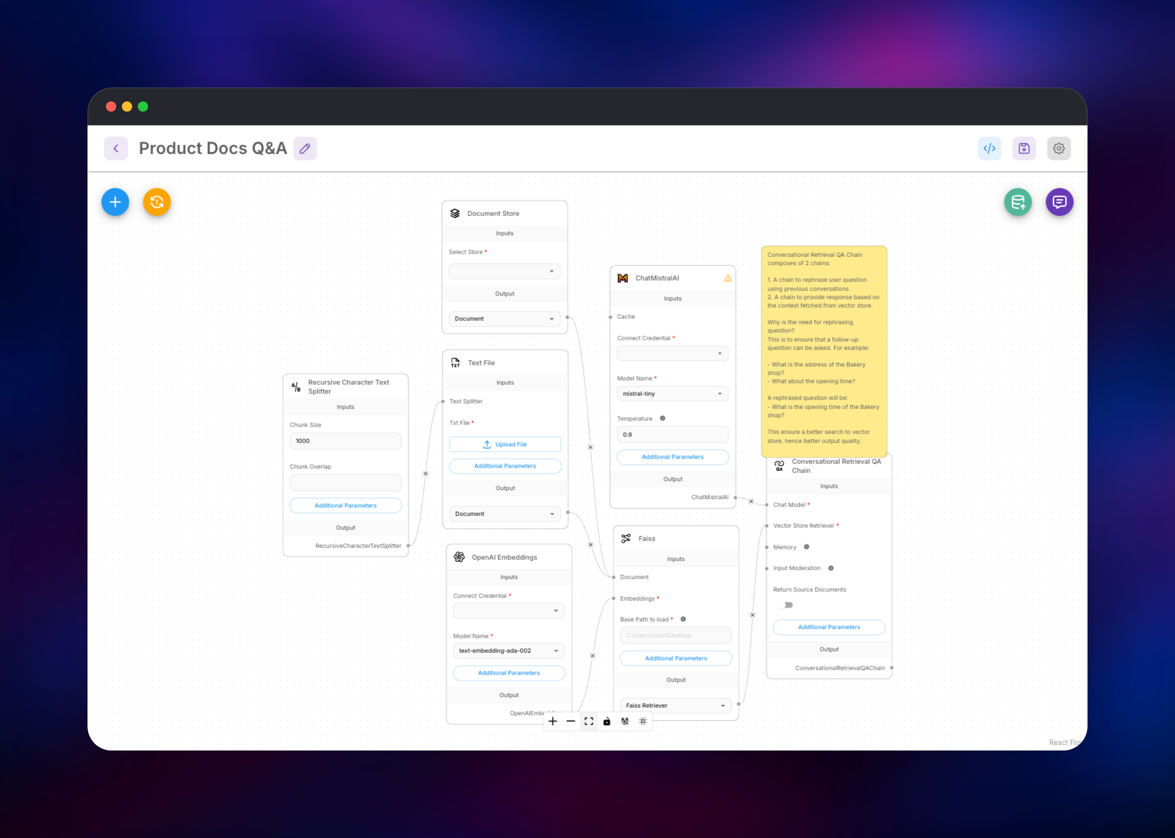Select the Faiss node icon
This screenshot has height=838, width=1175.
pyautogui.click(x=626, y=538)
